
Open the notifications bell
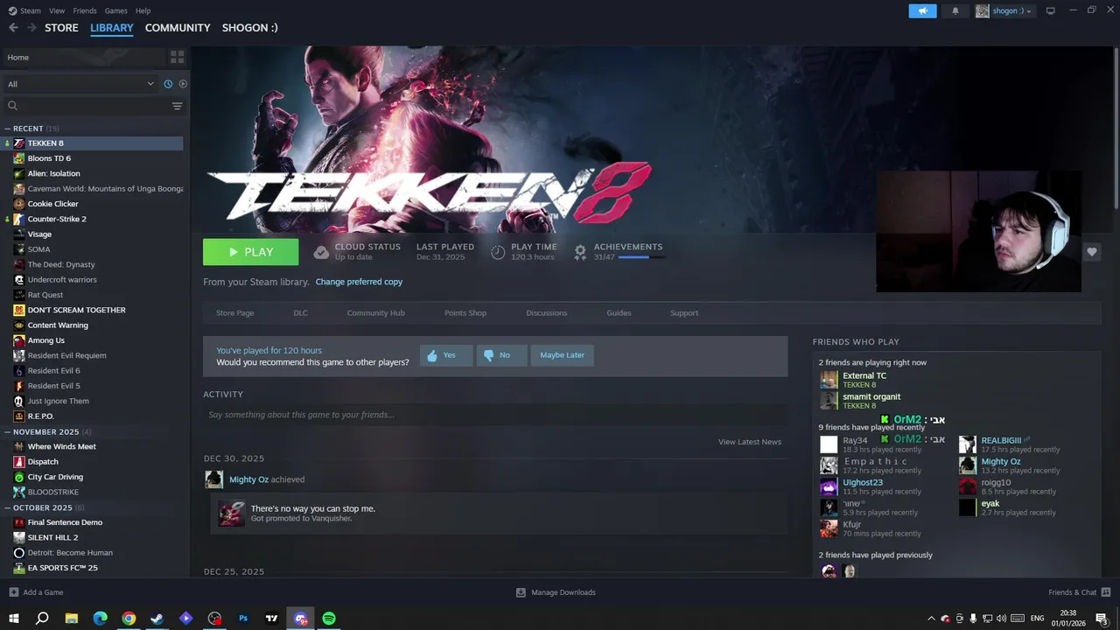point(955,10)
